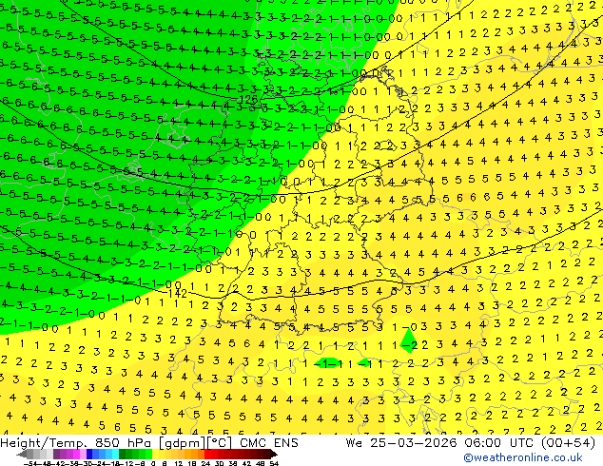
Task: Click the 'Height/Temp. 850 hPa' chart title
Action: [74, 443]
